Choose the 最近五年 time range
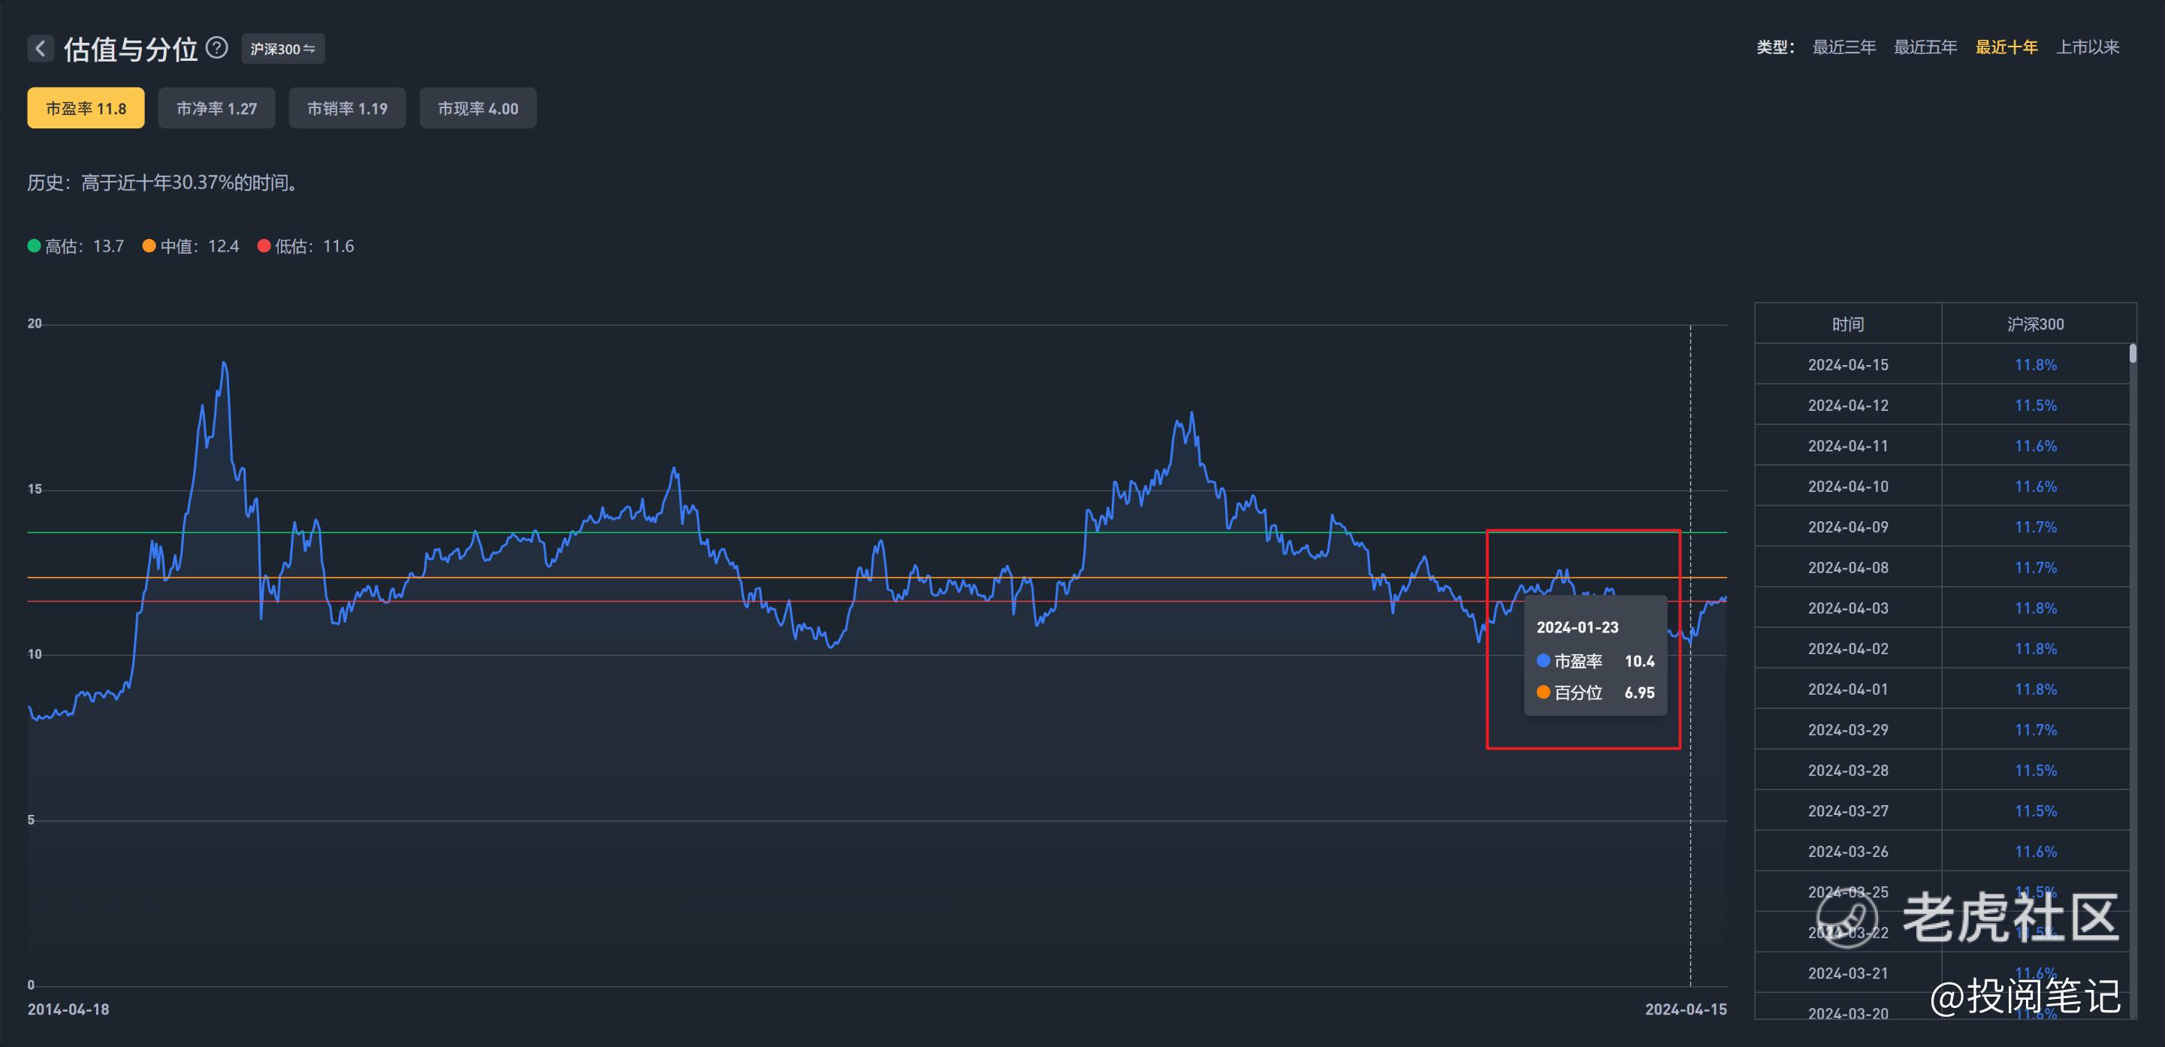2165x1047 pixels. 1925,47
